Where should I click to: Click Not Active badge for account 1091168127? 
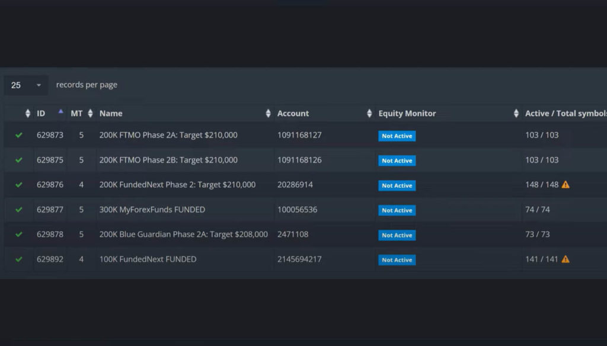pos(397,136)
